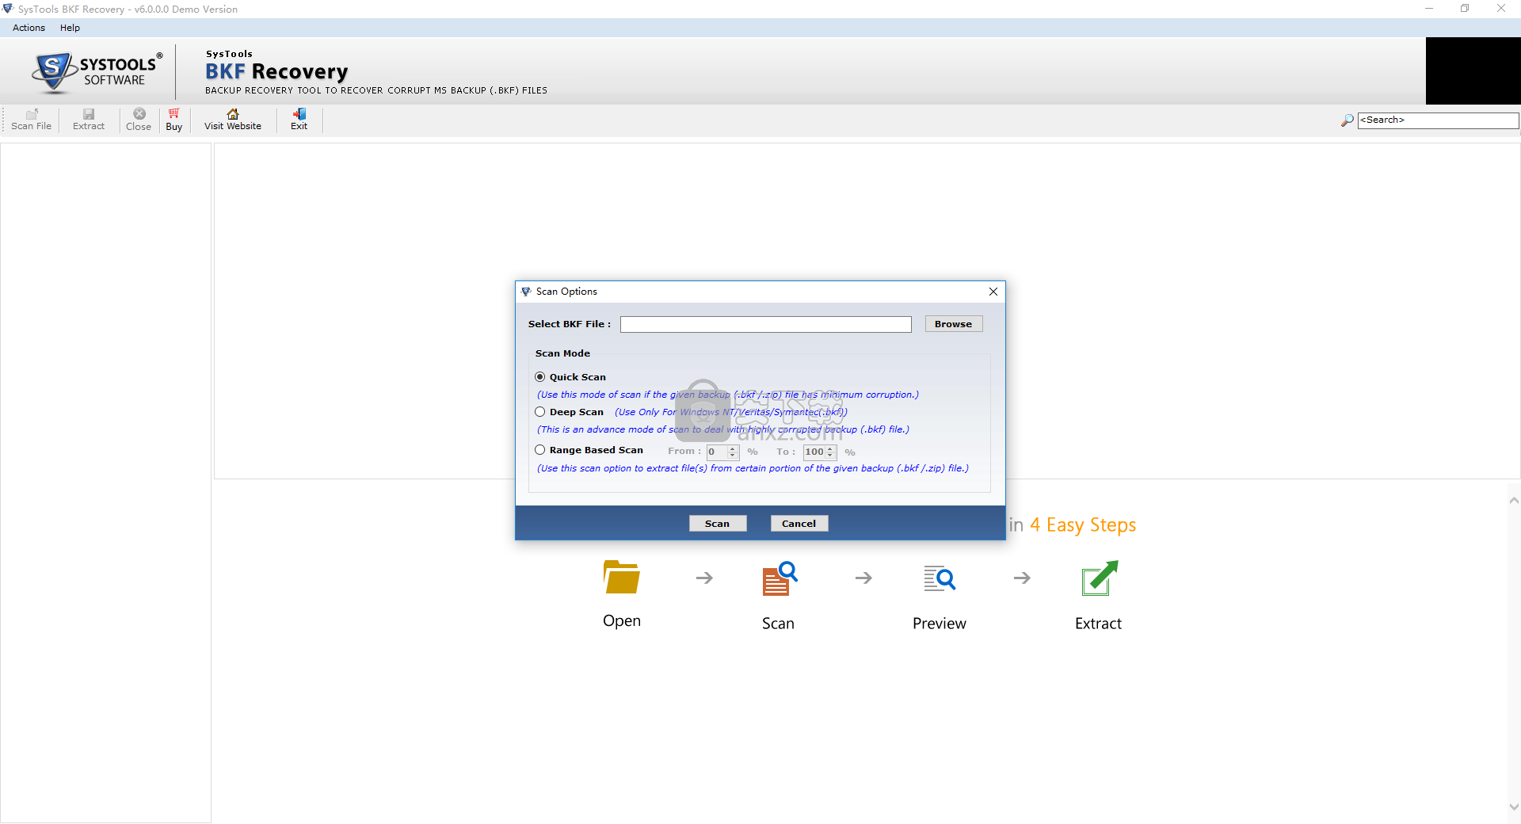Click the SysTools Software logo

[97, 72]
